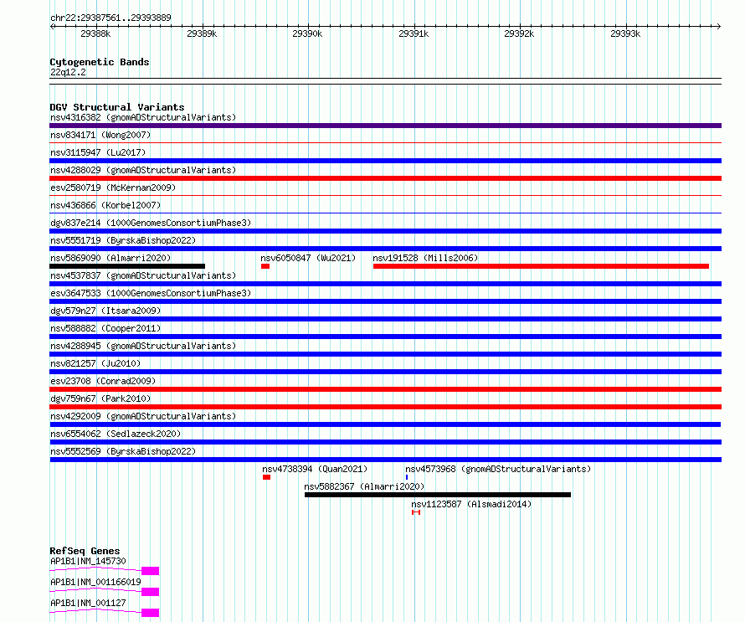Click the 29392k ruler position label

coord(519,33)
